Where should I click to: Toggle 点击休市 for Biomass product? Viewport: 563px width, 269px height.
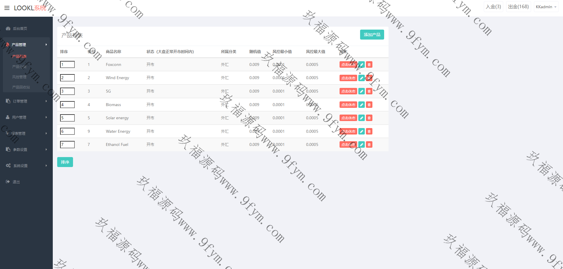[348, 105]
